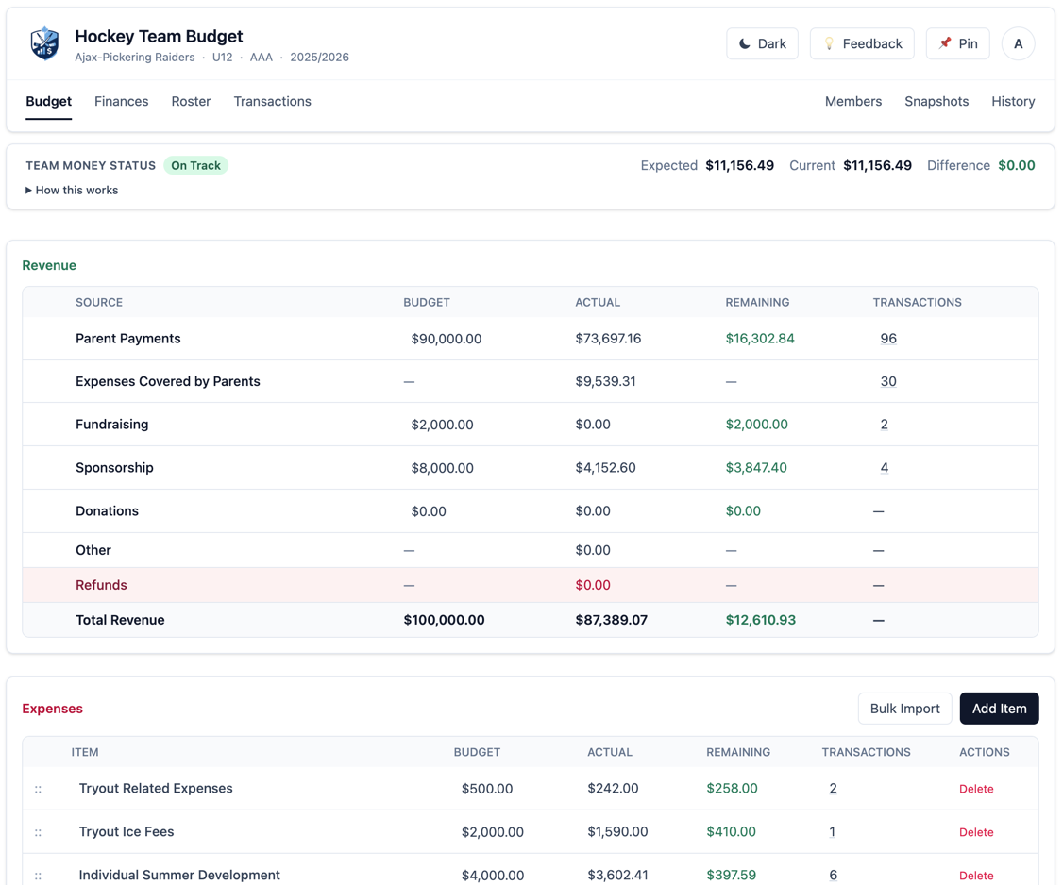Grab the drag handle next to Tryout Ice Fees
Image resolution: width=1063 pixels, height=885 pixels.
tap(38, 832)
